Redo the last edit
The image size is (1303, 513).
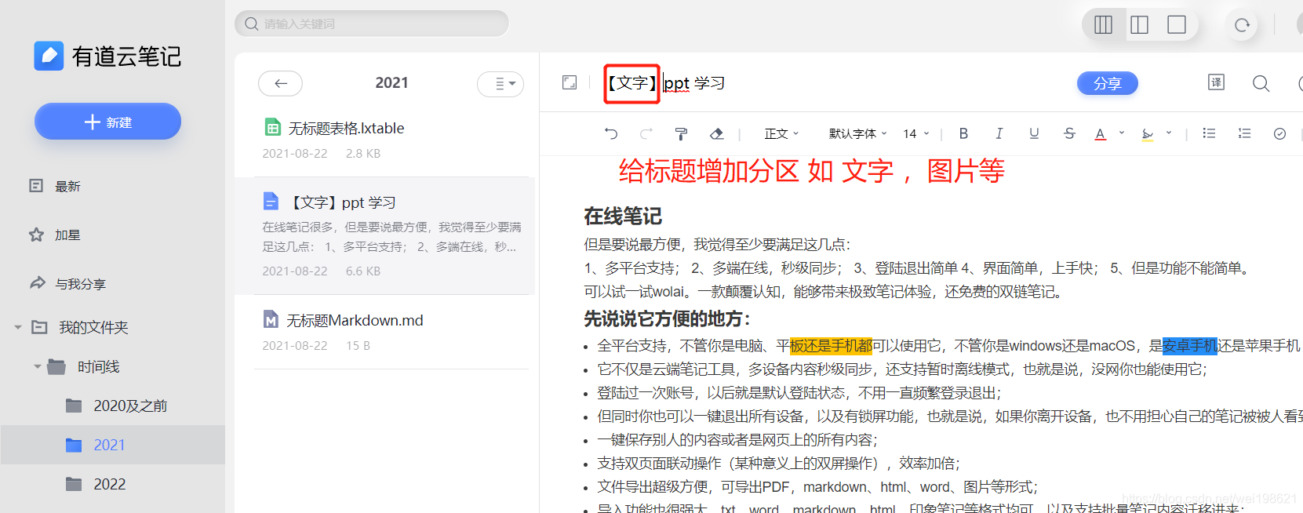click(x=646, y=133)
